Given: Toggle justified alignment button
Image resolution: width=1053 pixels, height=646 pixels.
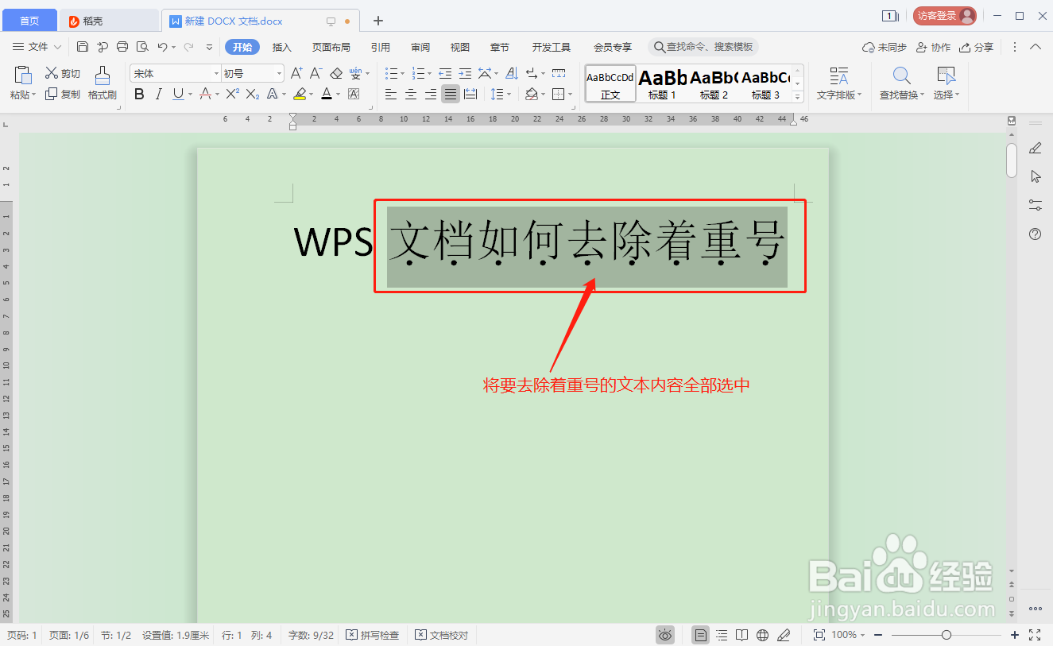Looking at the screenshot, I should pyautogui.click(x=451, y=94).
